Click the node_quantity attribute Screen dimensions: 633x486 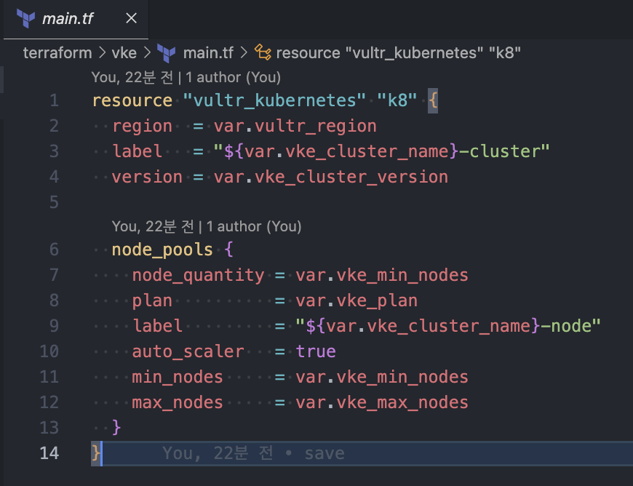point(198,276)
